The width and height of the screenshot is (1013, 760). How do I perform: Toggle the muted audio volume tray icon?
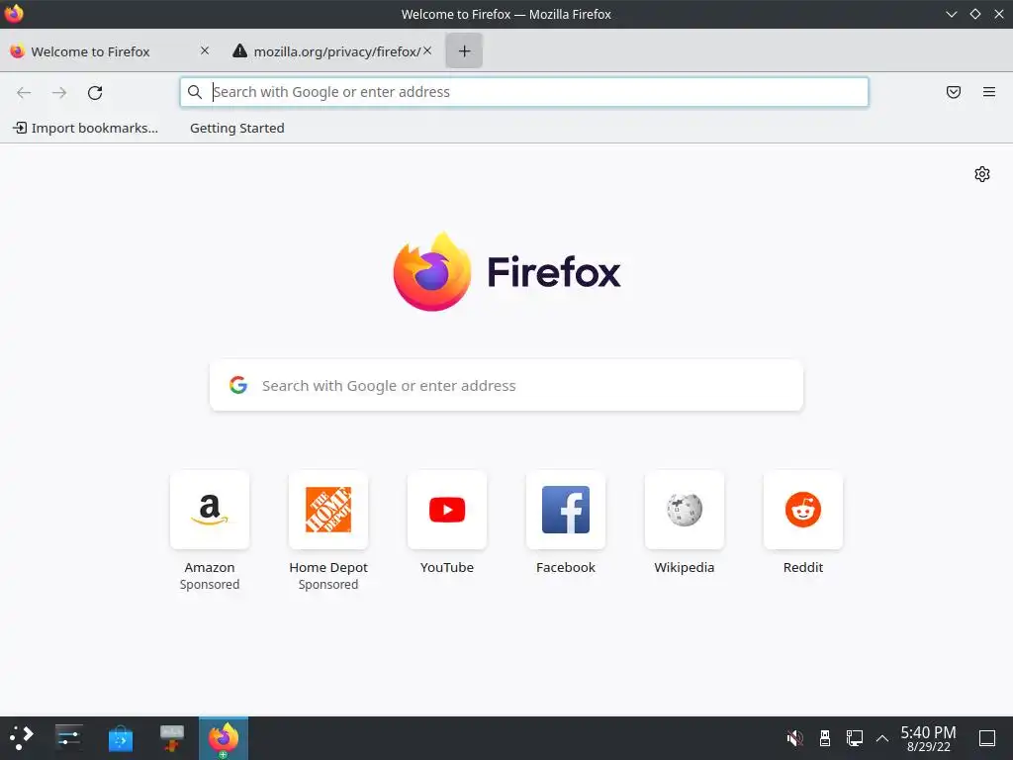tap(794, 738)
